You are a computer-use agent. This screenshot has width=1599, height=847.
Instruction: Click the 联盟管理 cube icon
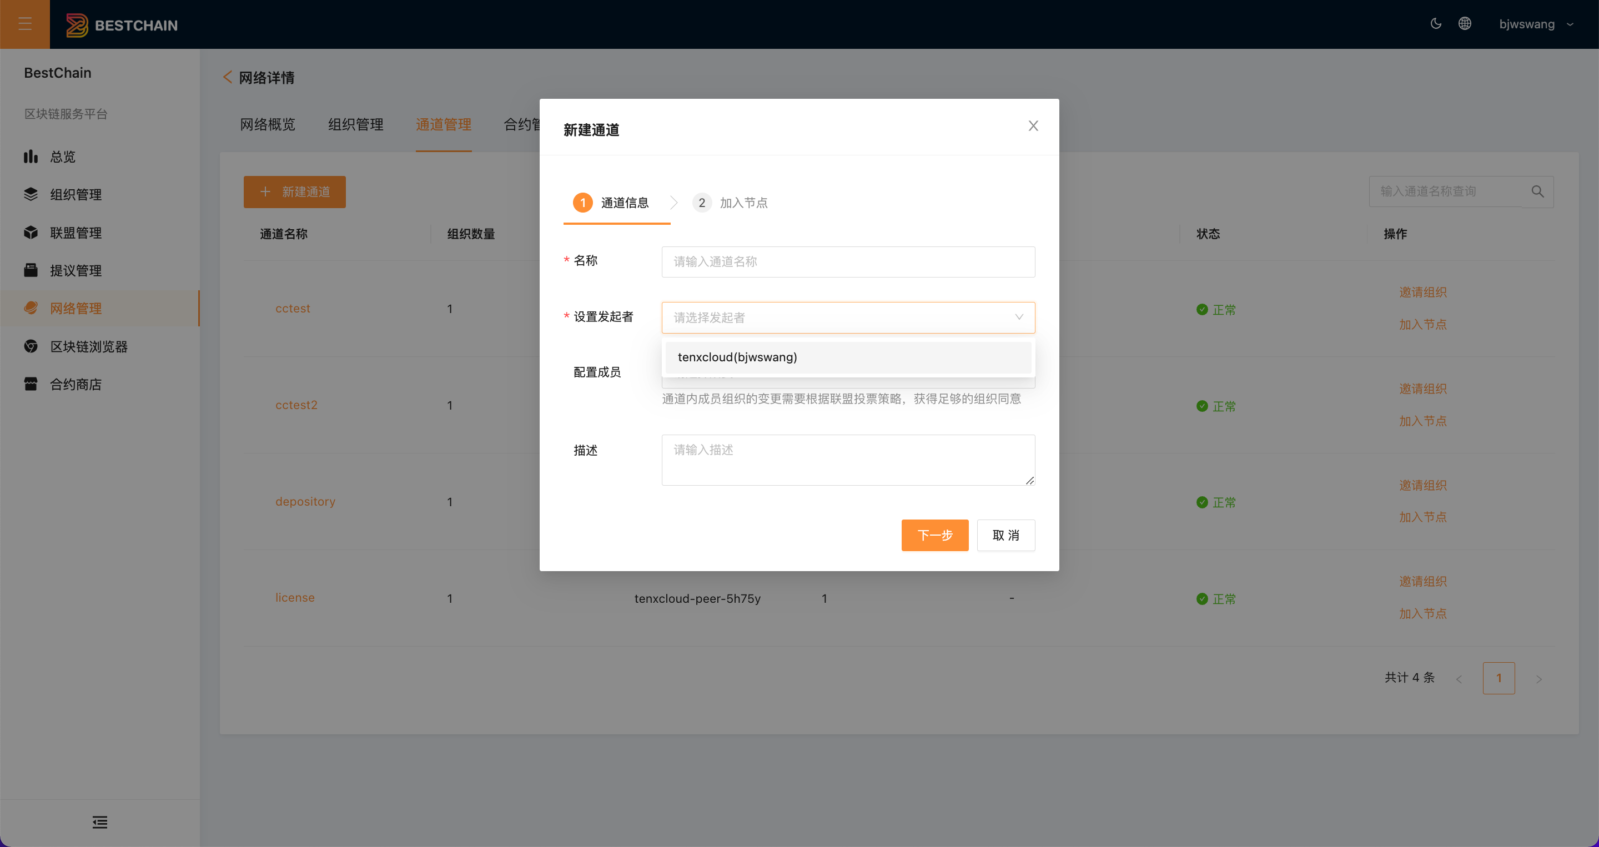(31, 233)
